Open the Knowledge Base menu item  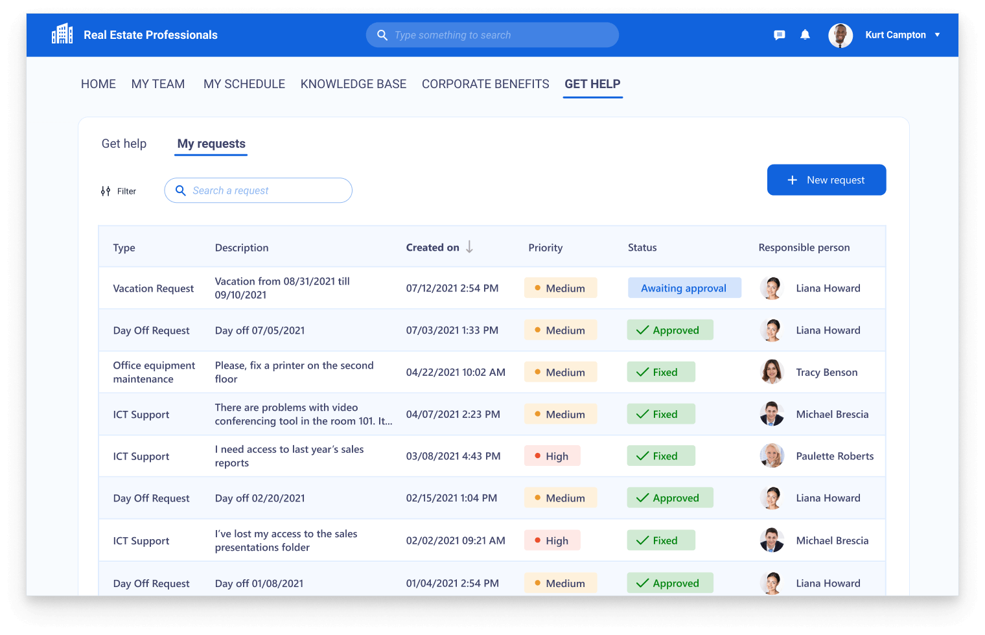click(353, 84)
